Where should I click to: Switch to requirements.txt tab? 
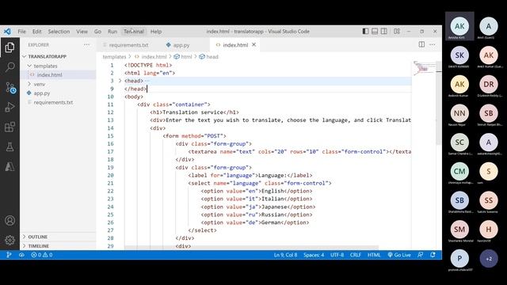[x=128, y=45]
